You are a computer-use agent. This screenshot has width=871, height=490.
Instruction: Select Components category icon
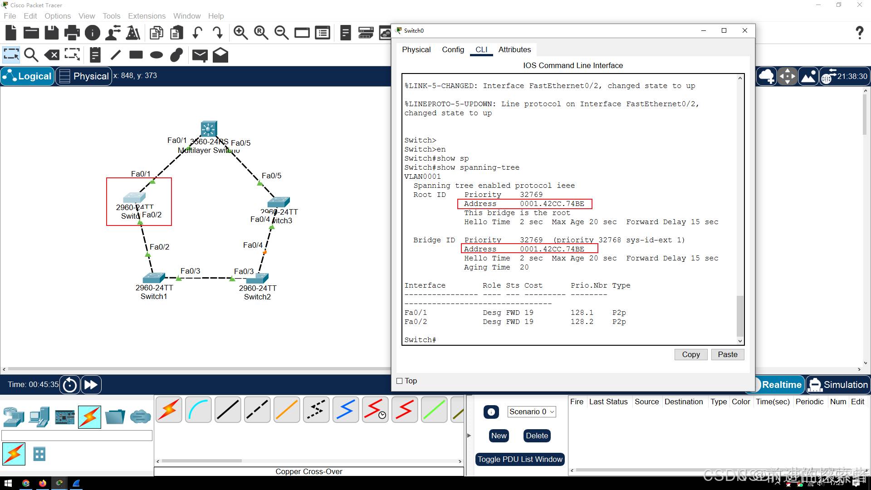point(64,417)
